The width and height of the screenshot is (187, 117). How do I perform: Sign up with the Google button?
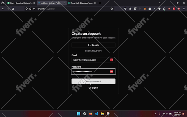tap(94, 45)
